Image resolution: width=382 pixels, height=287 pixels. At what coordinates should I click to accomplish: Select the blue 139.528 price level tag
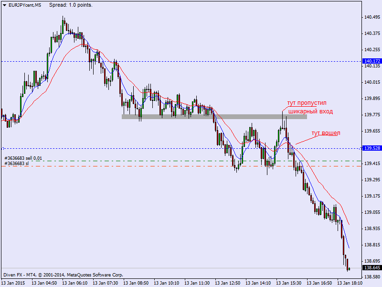(x=372, y=148)
